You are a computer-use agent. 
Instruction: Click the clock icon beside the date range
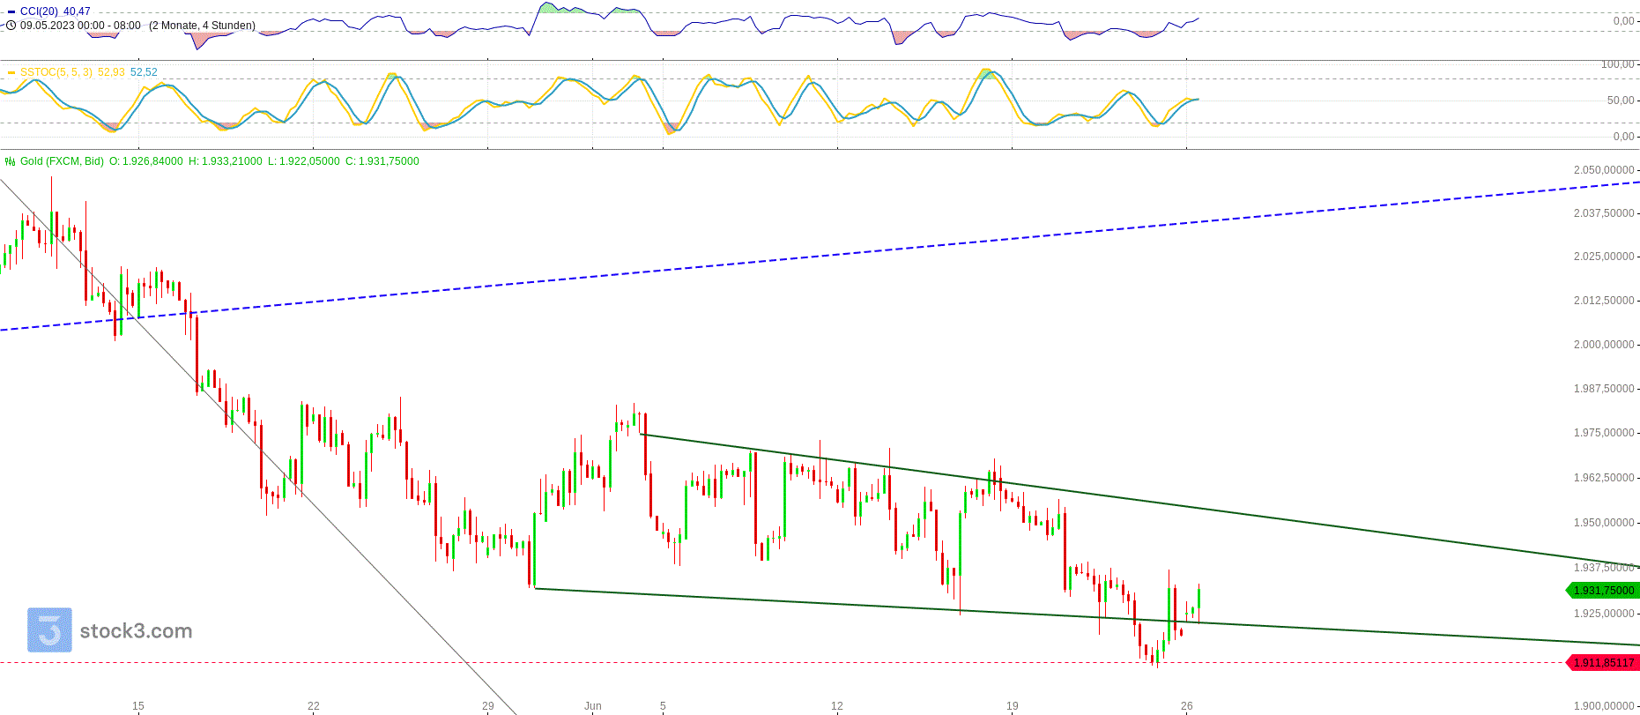[11, 26]
